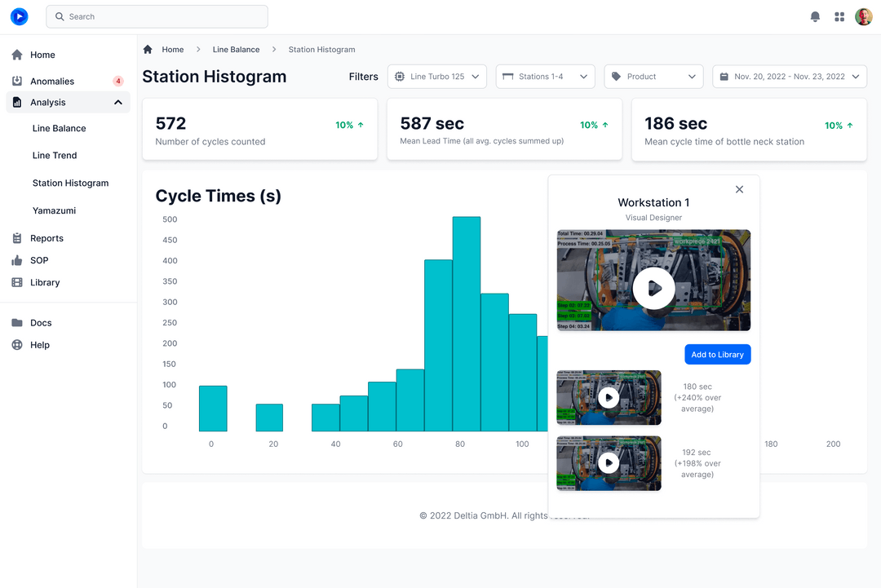
Task: Open the Anomalies section in the sidebar
Action: [x=51, y=81]
